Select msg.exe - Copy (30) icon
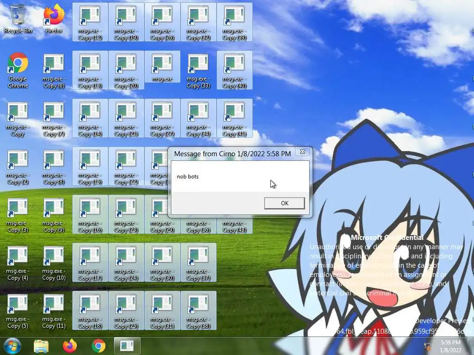Screen dimensions: 474x355 pyautogui.click(x=162, y=263)
